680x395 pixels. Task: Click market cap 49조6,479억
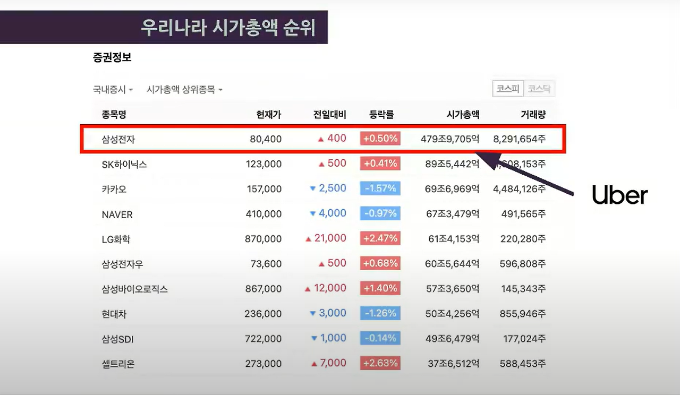[x=453, y=339]
